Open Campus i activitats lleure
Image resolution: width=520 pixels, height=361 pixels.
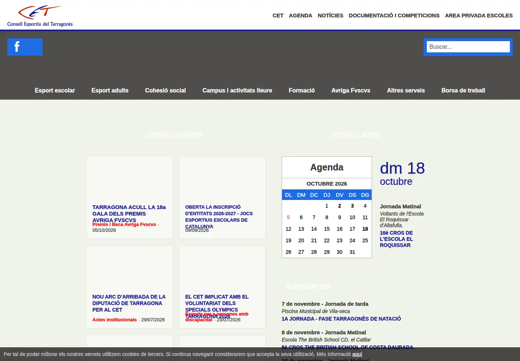click(237, 90)
